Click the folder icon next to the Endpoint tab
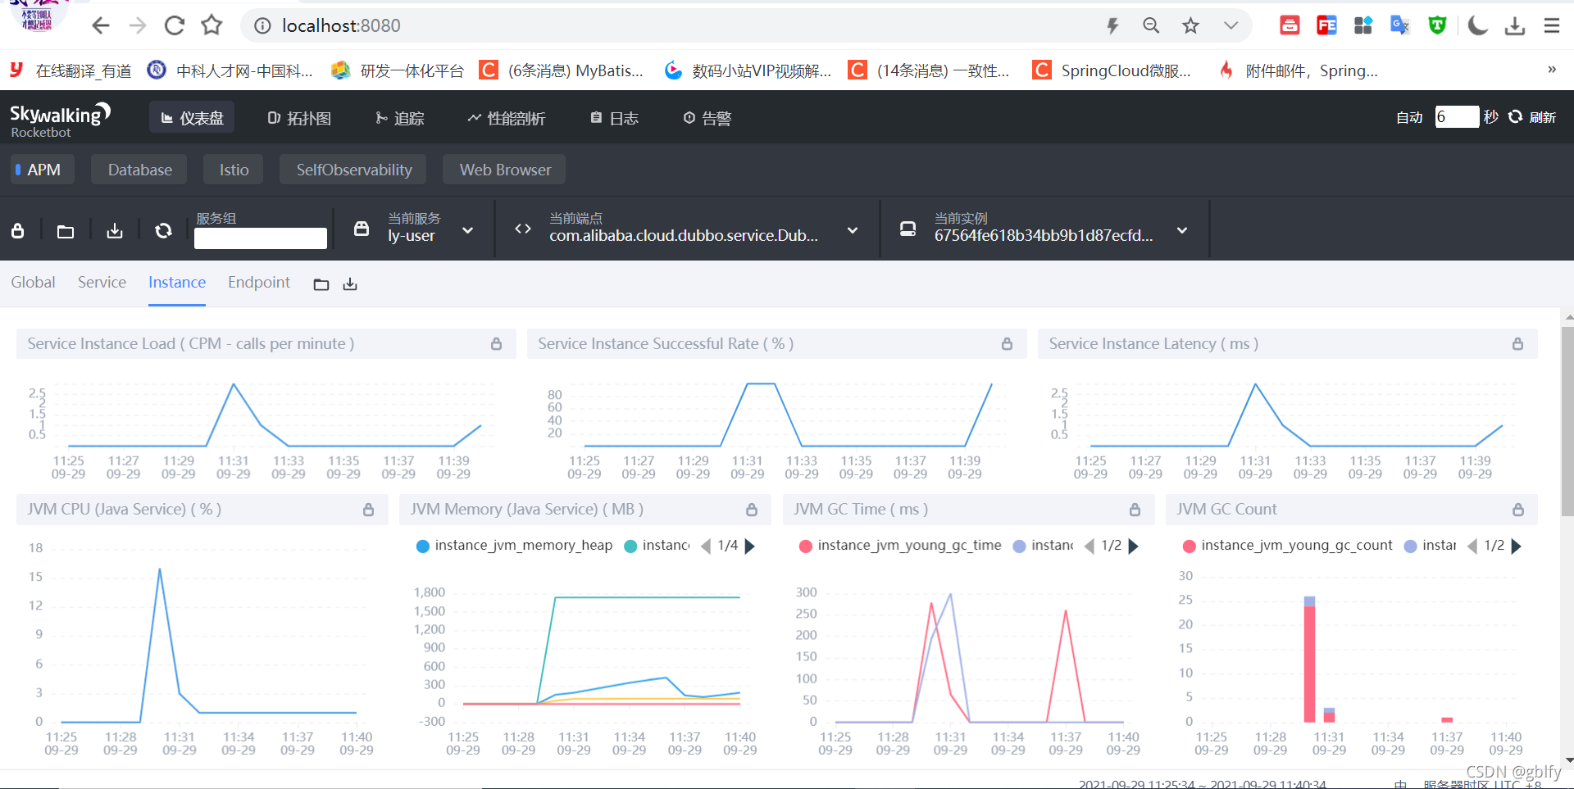The width and height of the screenshot is (1574, 789). point(321,284)
